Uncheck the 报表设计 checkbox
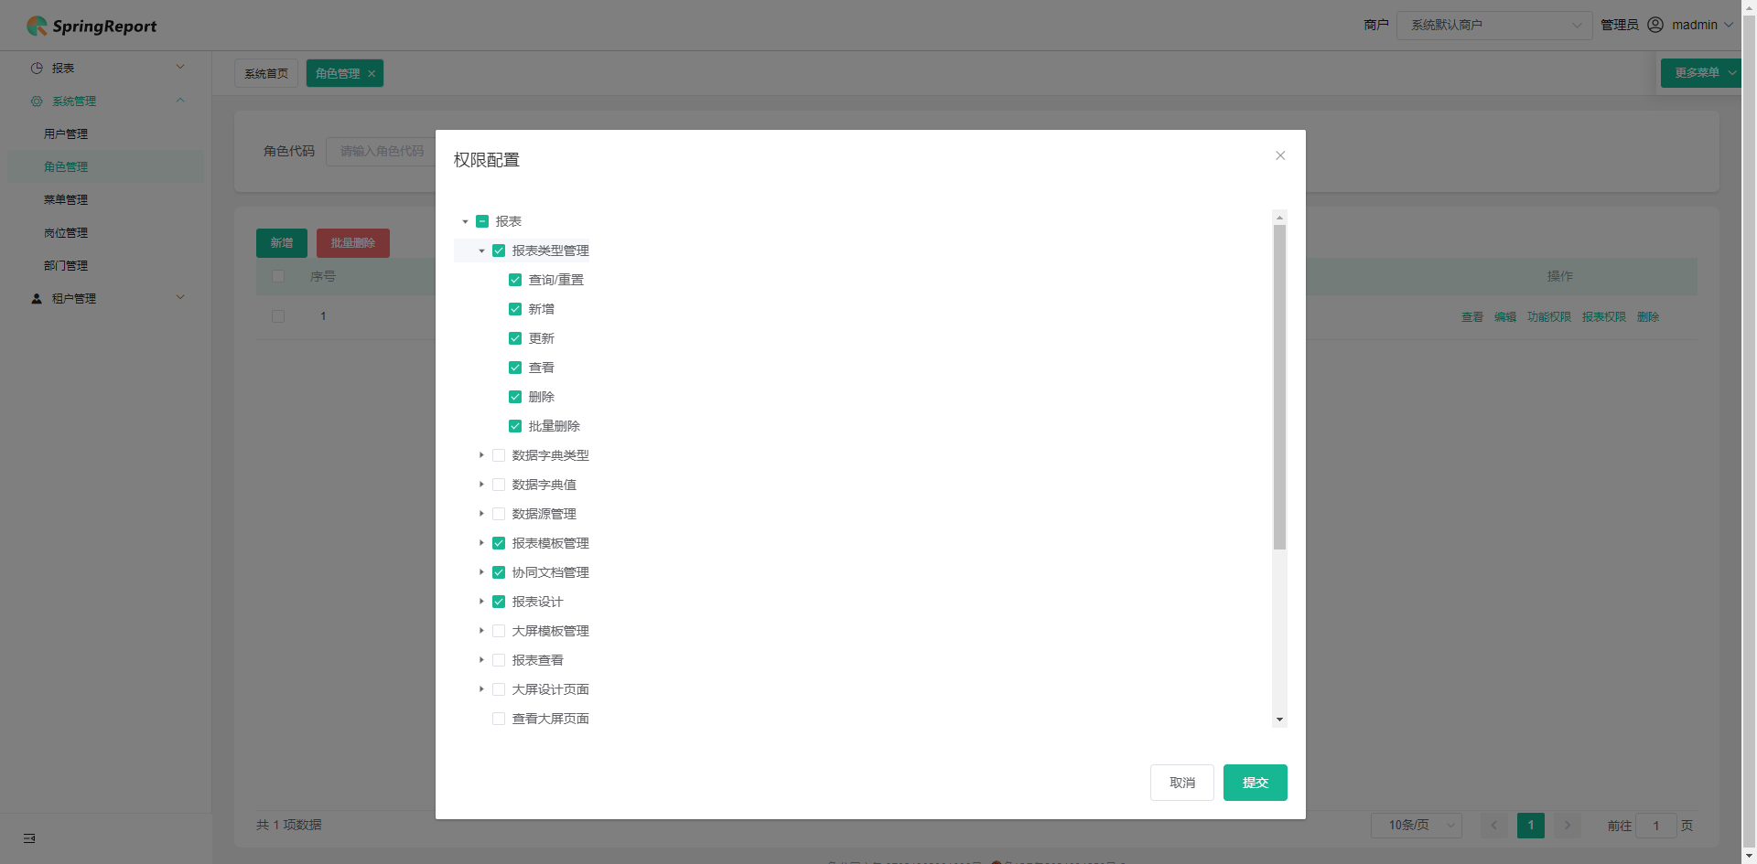This screenshot has width=1757, height=864. tap(499, 602)
